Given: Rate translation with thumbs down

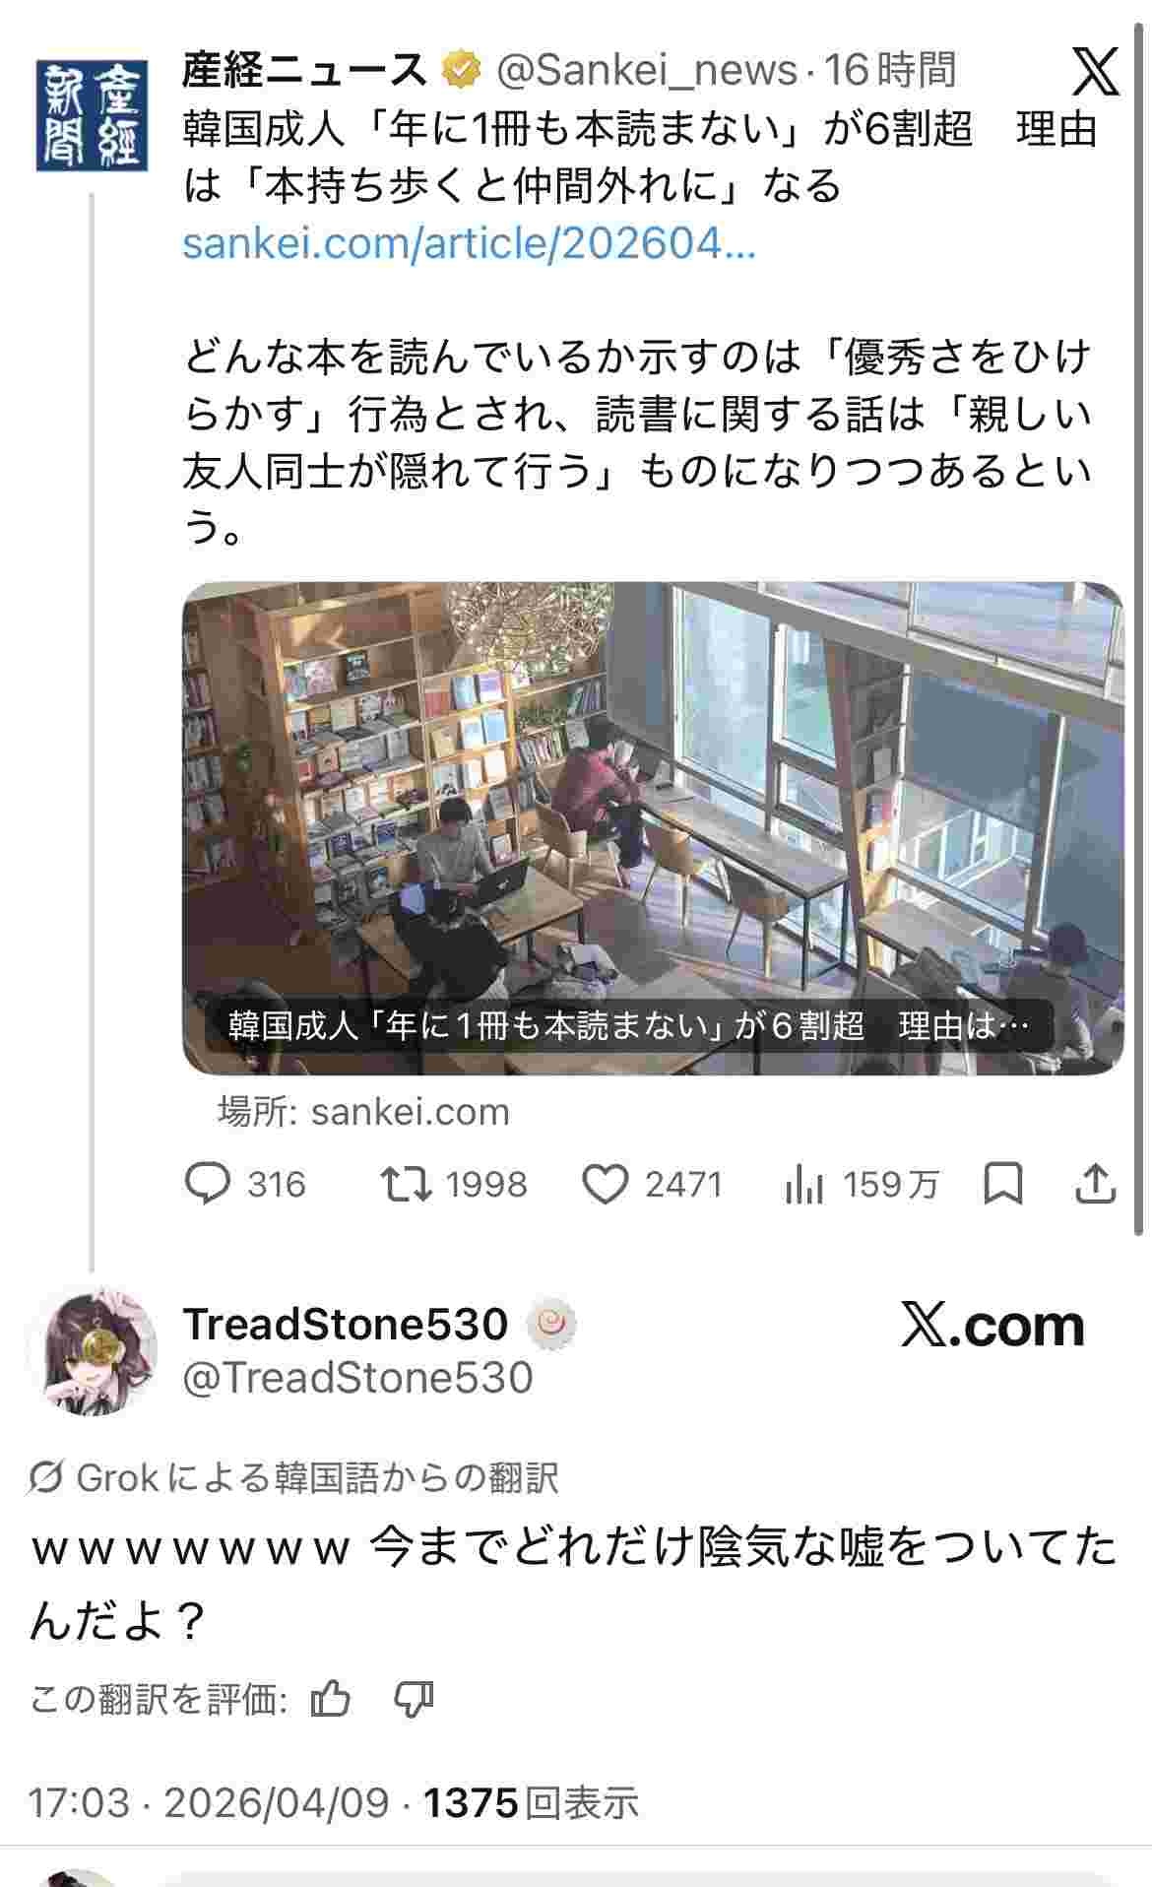Looking at the screenshot, I should (414, 1699).
